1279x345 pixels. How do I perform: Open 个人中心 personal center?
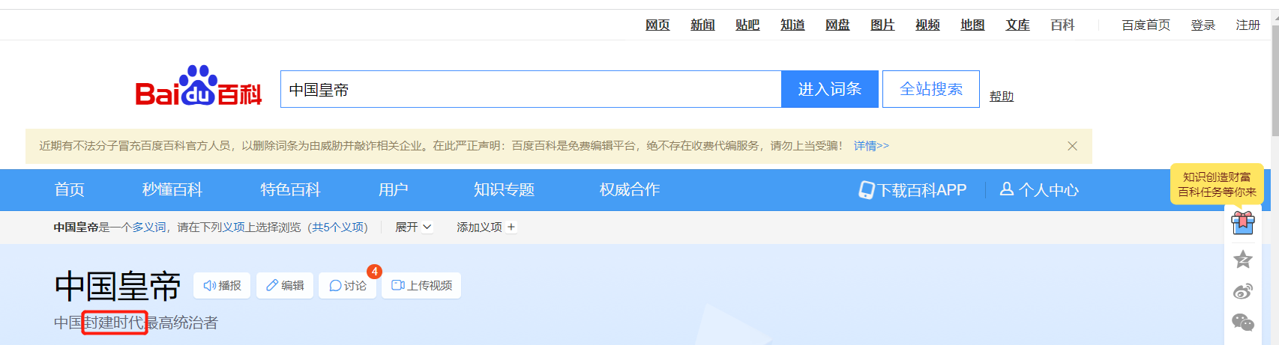click(x=1039, y=190)
